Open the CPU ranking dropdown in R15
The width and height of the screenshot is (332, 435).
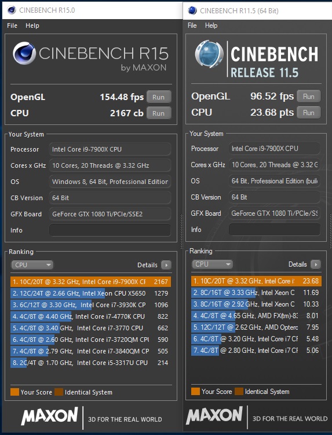point(32,265)
